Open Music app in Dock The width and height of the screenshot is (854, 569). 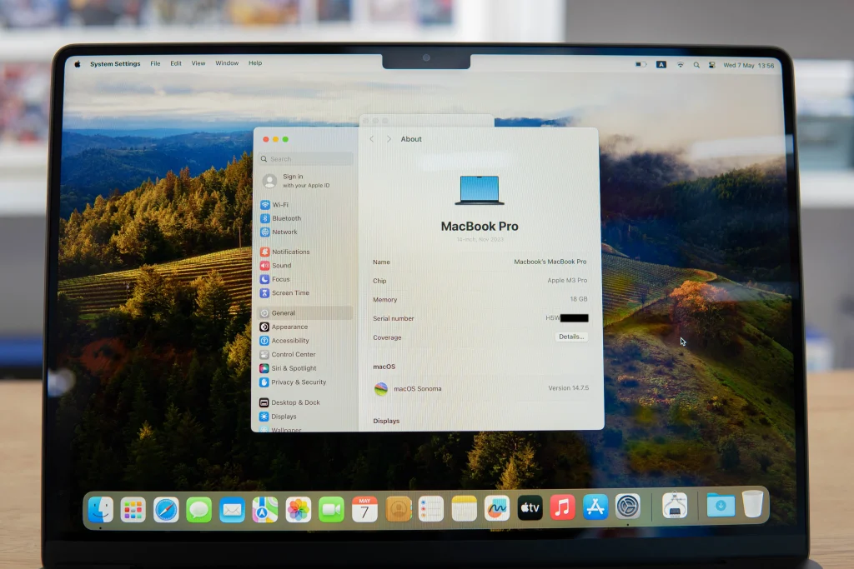tap(562, 507)
